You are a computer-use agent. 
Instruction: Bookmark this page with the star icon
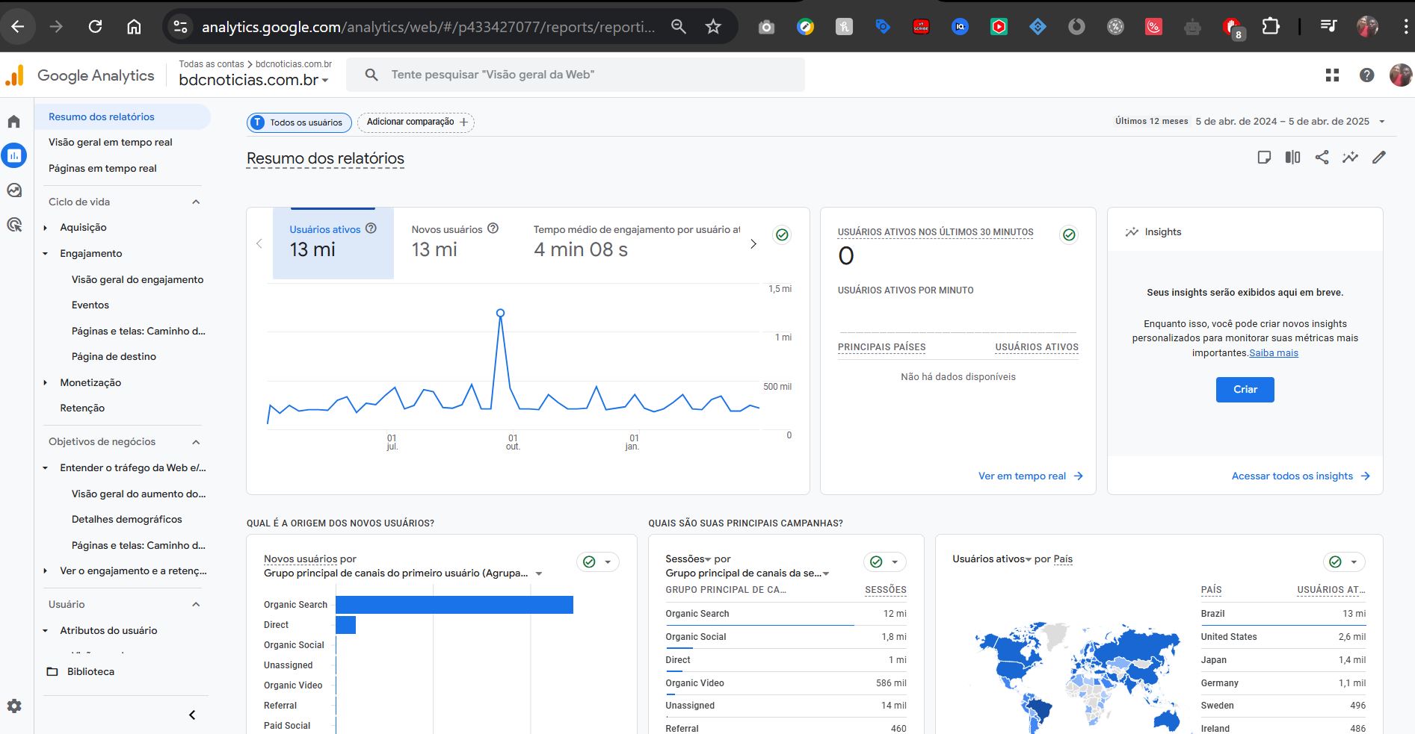click(713, 27)
